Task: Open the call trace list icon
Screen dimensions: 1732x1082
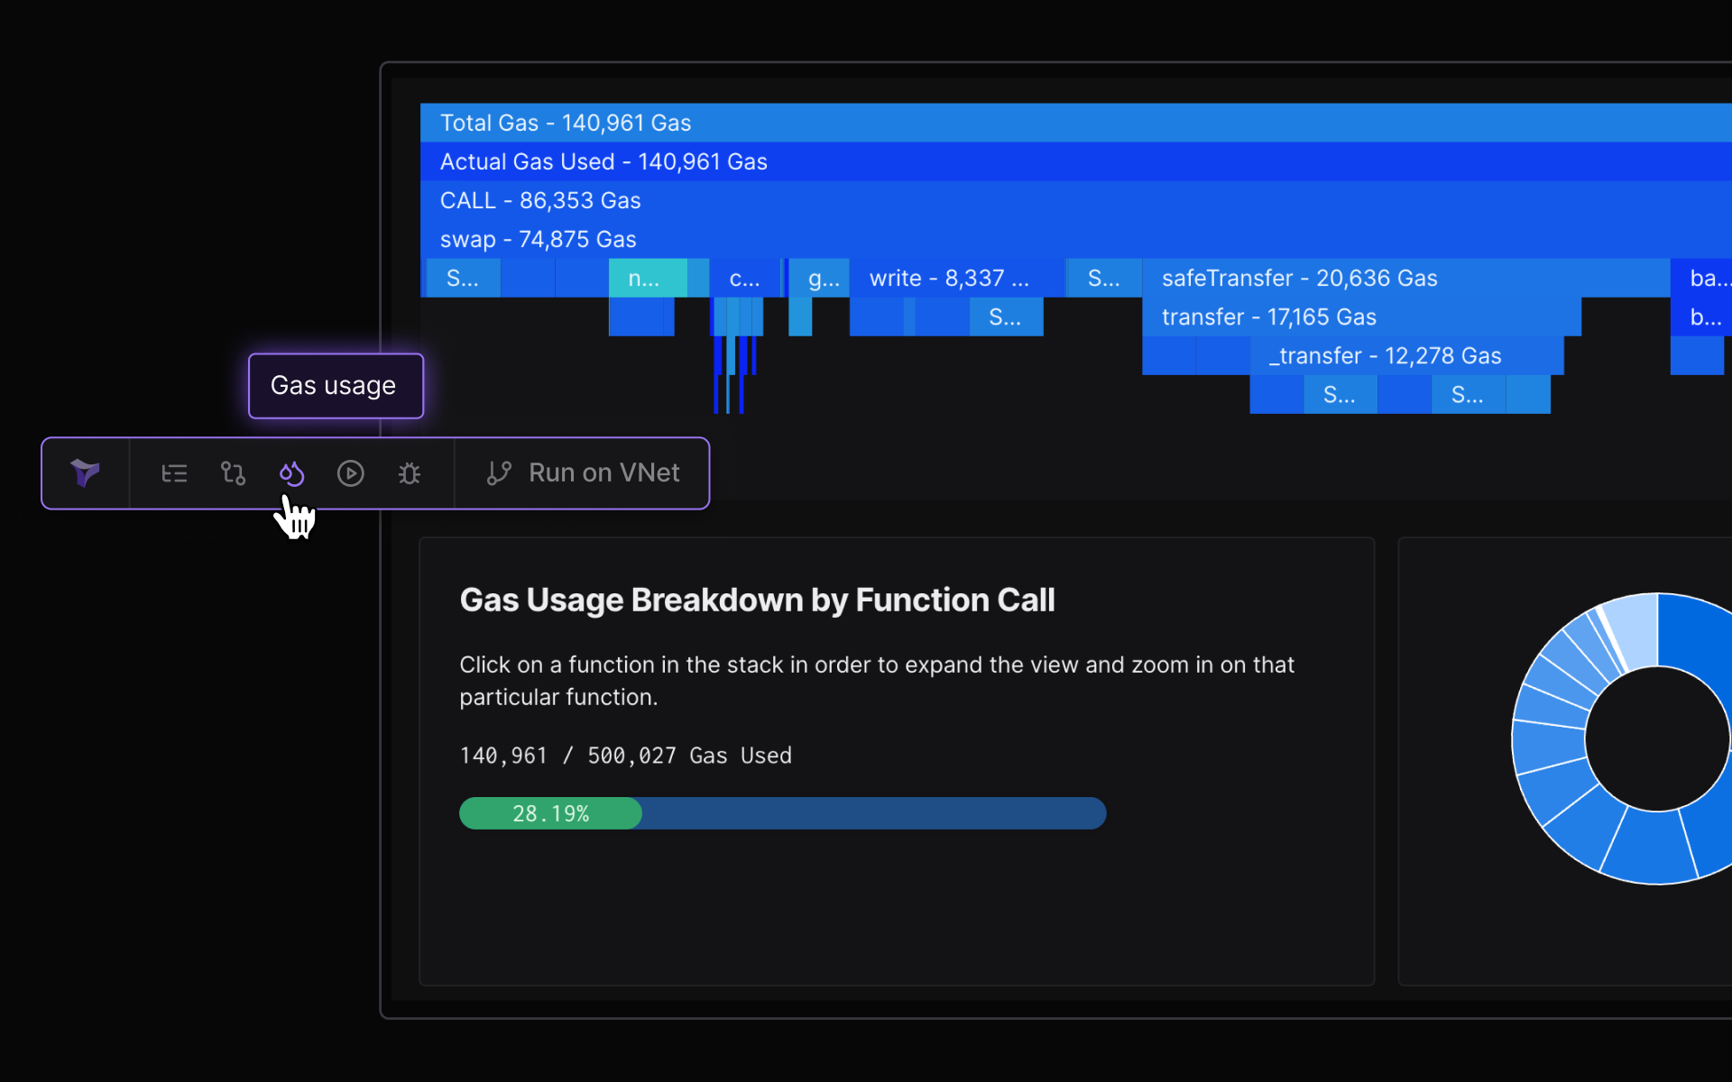Action: 174,473
